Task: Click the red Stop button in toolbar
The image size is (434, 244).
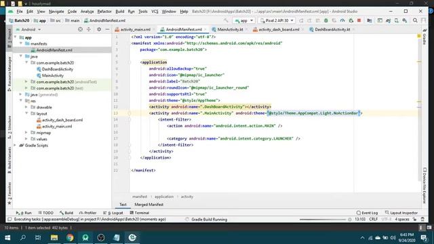Action: pos(359,20)
